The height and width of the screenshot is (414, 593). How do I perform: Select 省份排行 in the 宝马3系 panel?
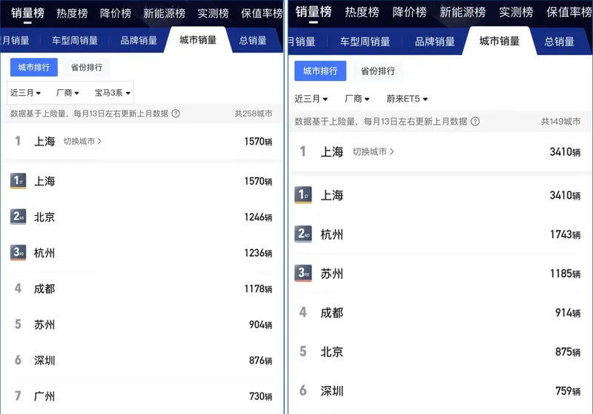(x=86, y=68)
